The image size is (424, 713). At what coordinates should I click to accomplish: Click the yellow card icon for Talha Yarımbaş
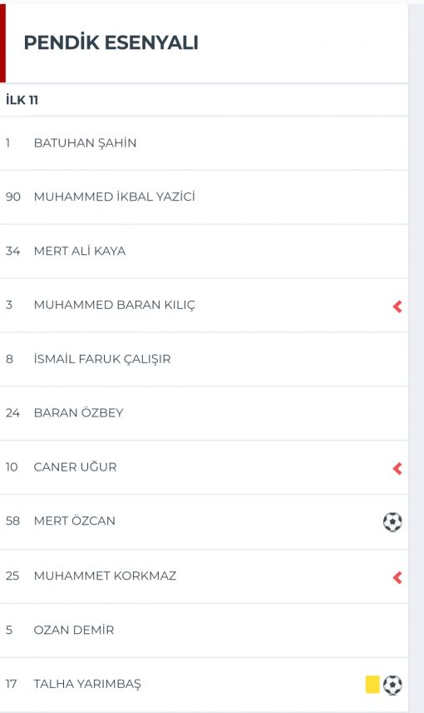372,685
